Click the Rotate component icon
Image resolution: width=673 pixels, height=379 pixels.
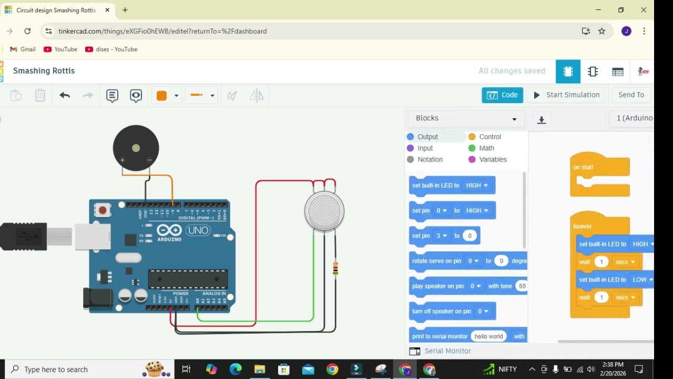click(232, 95)
